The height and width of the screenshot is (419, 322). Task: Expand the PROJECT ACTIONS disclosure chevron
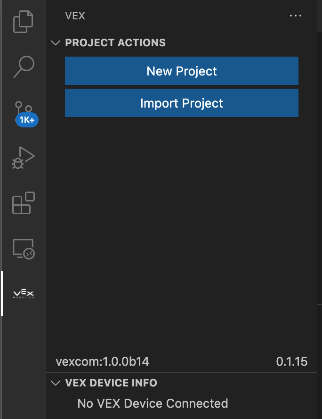55,42
